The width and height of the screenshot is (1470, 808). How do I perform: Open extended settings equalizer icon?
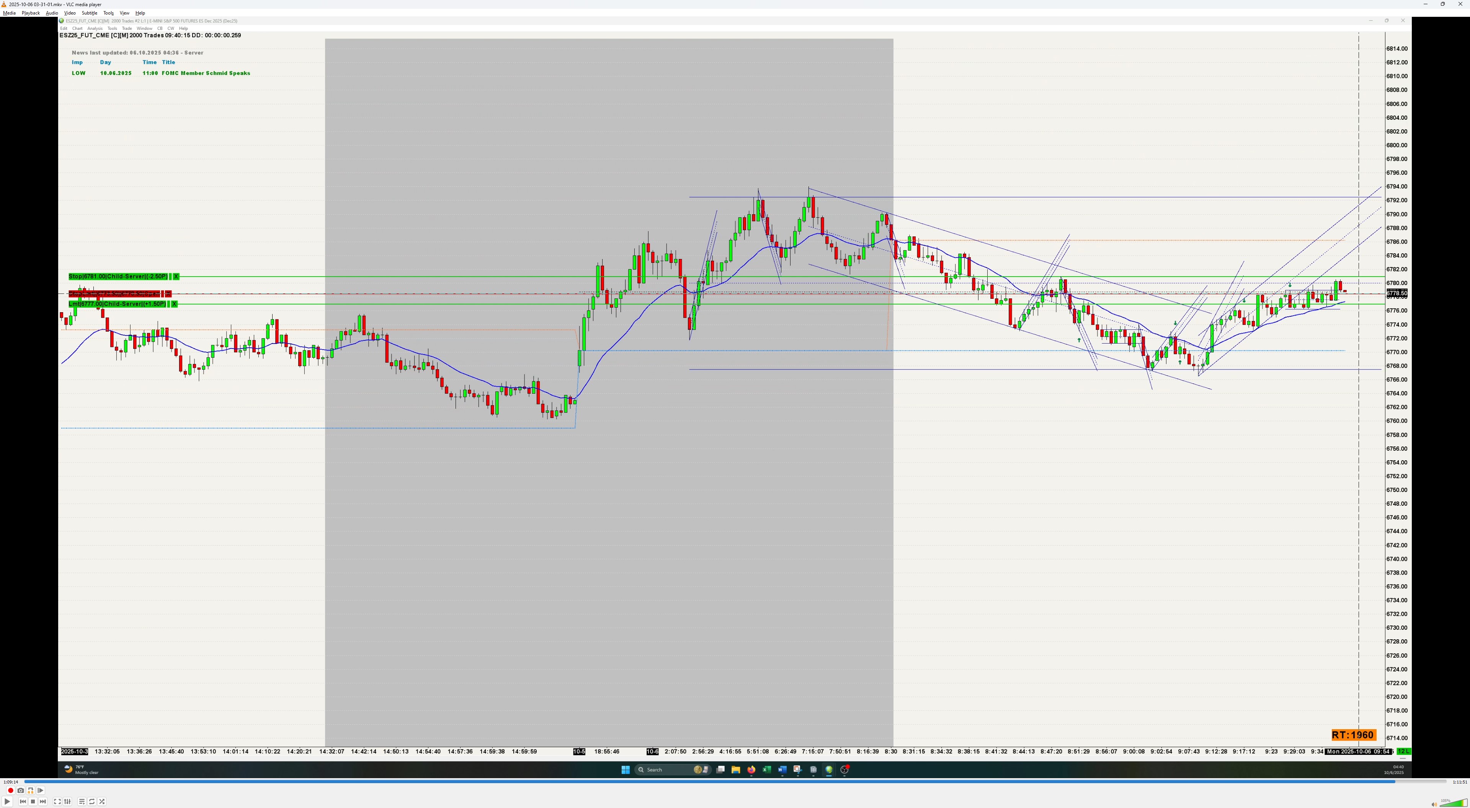coord(67,802)
